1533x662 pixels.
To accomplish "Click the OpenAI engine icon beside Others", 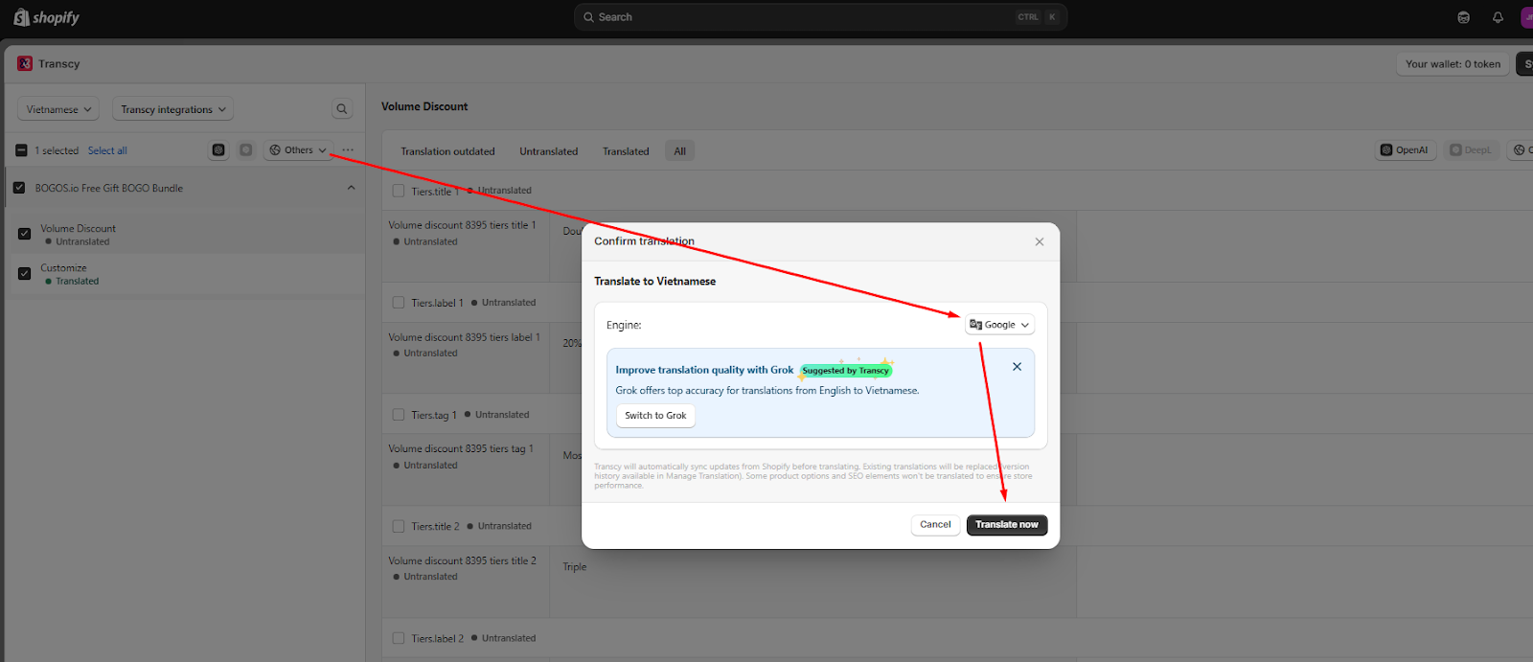I will (x=218, y=150).
